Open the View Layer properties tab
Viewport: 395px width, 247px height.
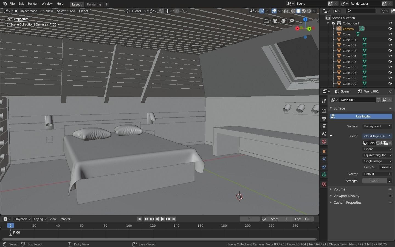coord(324,126)
